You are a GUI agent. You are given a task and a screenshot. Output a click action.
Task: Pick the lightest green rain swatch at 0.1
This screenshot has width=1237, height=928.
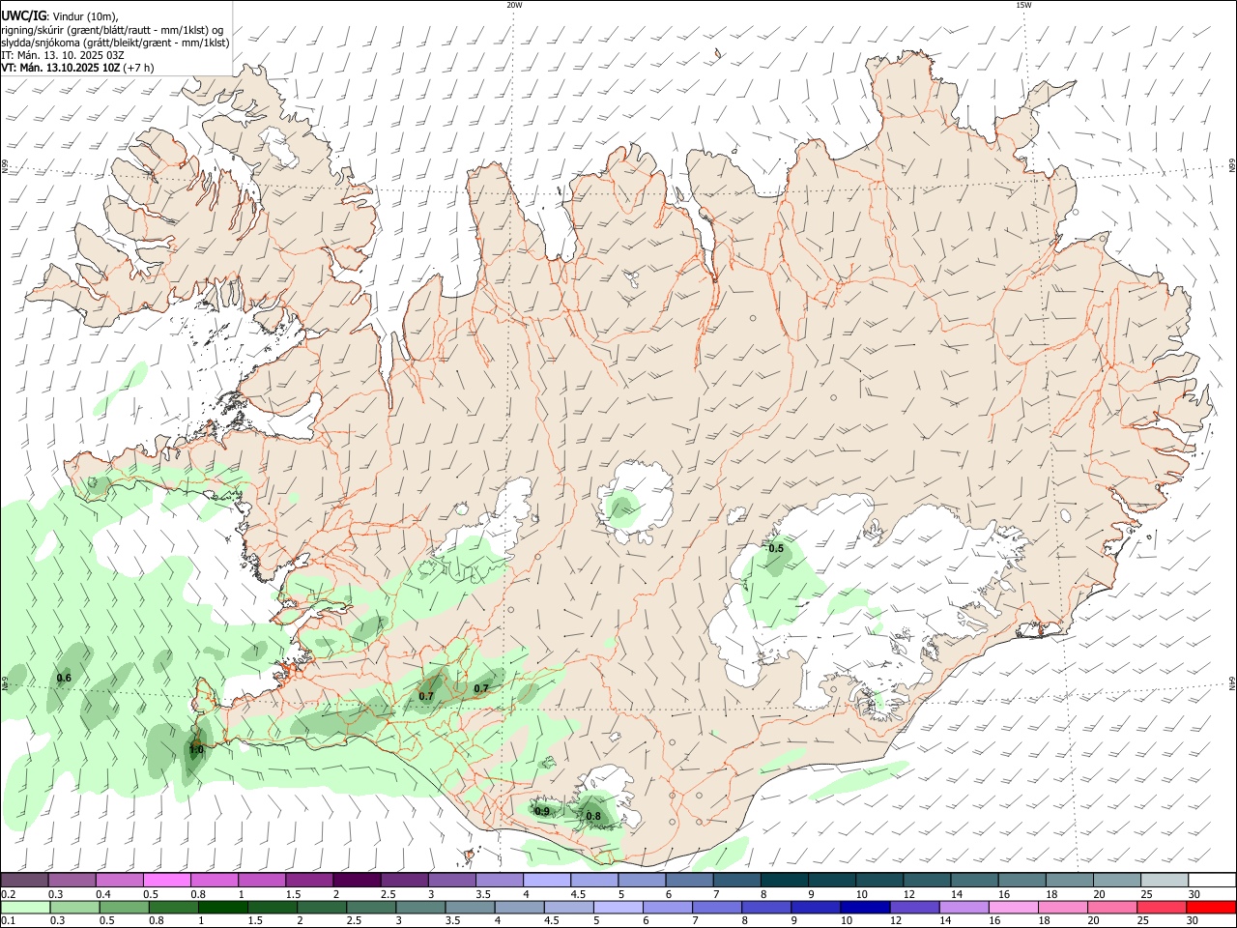pos(25,907)
